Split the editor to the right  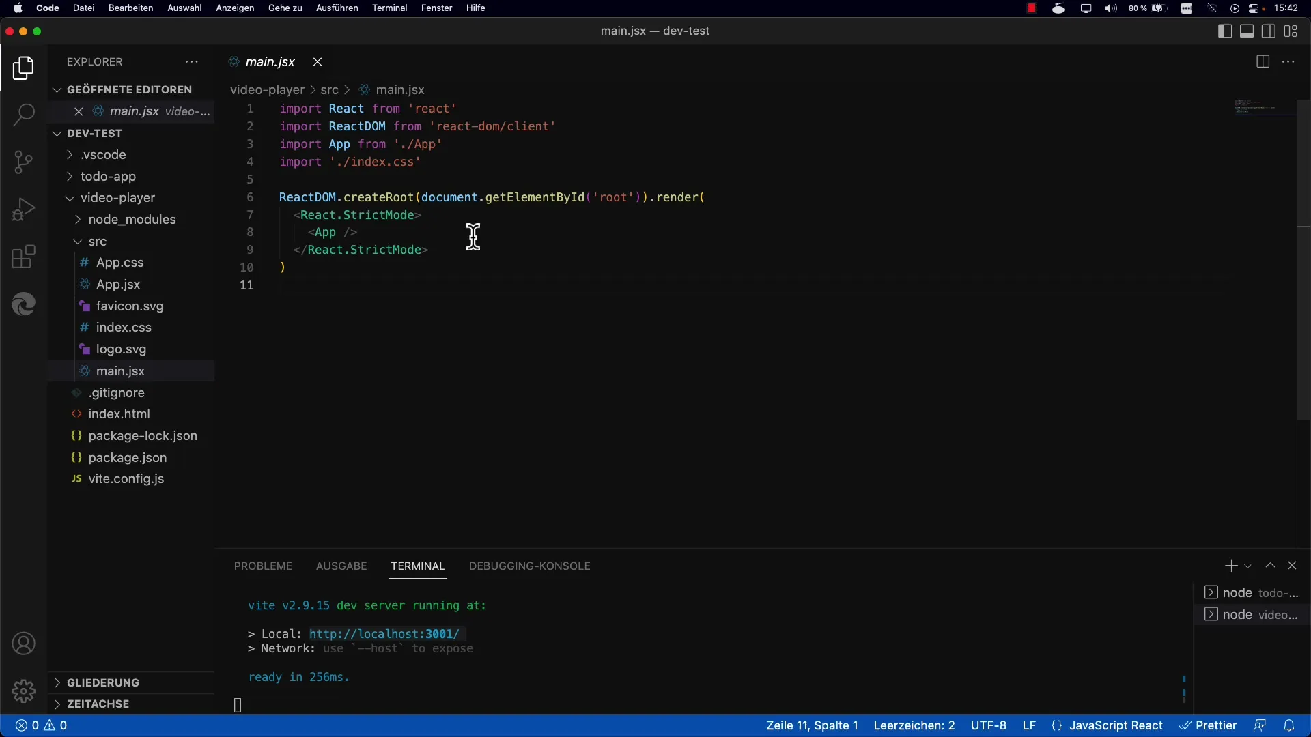[1263, 62]
